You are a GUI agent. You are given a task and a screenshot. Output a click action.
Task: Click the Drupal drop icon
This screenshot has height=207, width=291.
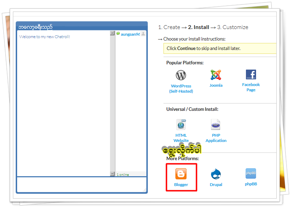click(216, 174)
